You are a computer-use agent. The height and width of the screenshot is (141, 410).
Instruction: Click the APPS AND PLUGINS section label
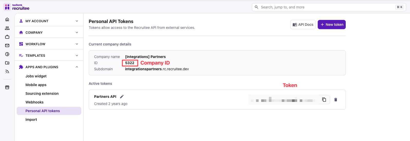click(42, 67)
